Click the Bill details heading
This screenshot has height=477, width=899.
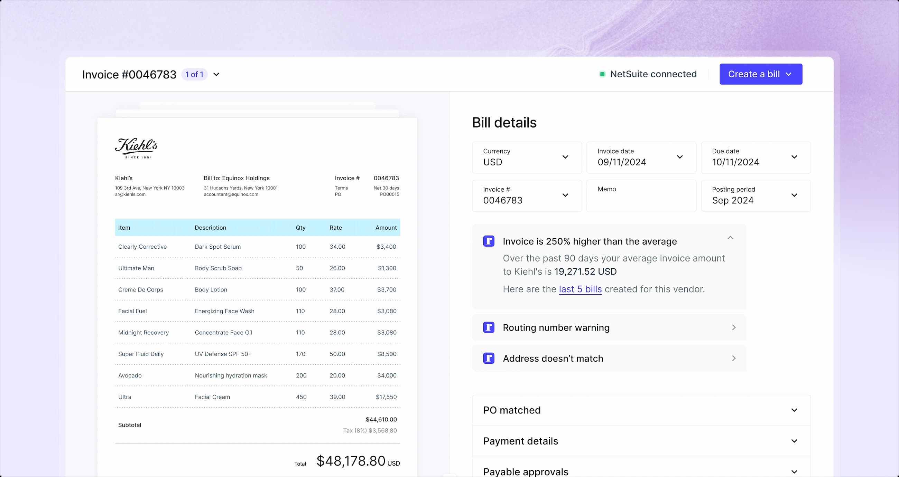click(504, 122)
